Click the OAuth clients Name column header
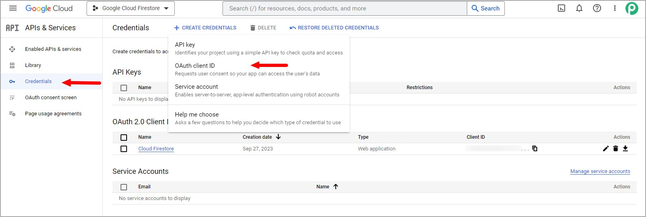 pos(145,137)
